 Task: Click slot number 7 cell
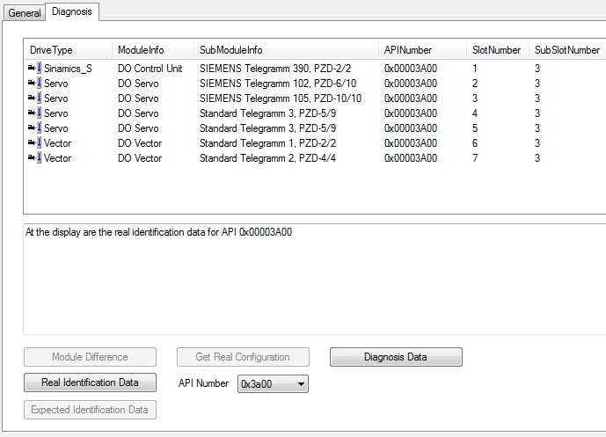[475, 158]
